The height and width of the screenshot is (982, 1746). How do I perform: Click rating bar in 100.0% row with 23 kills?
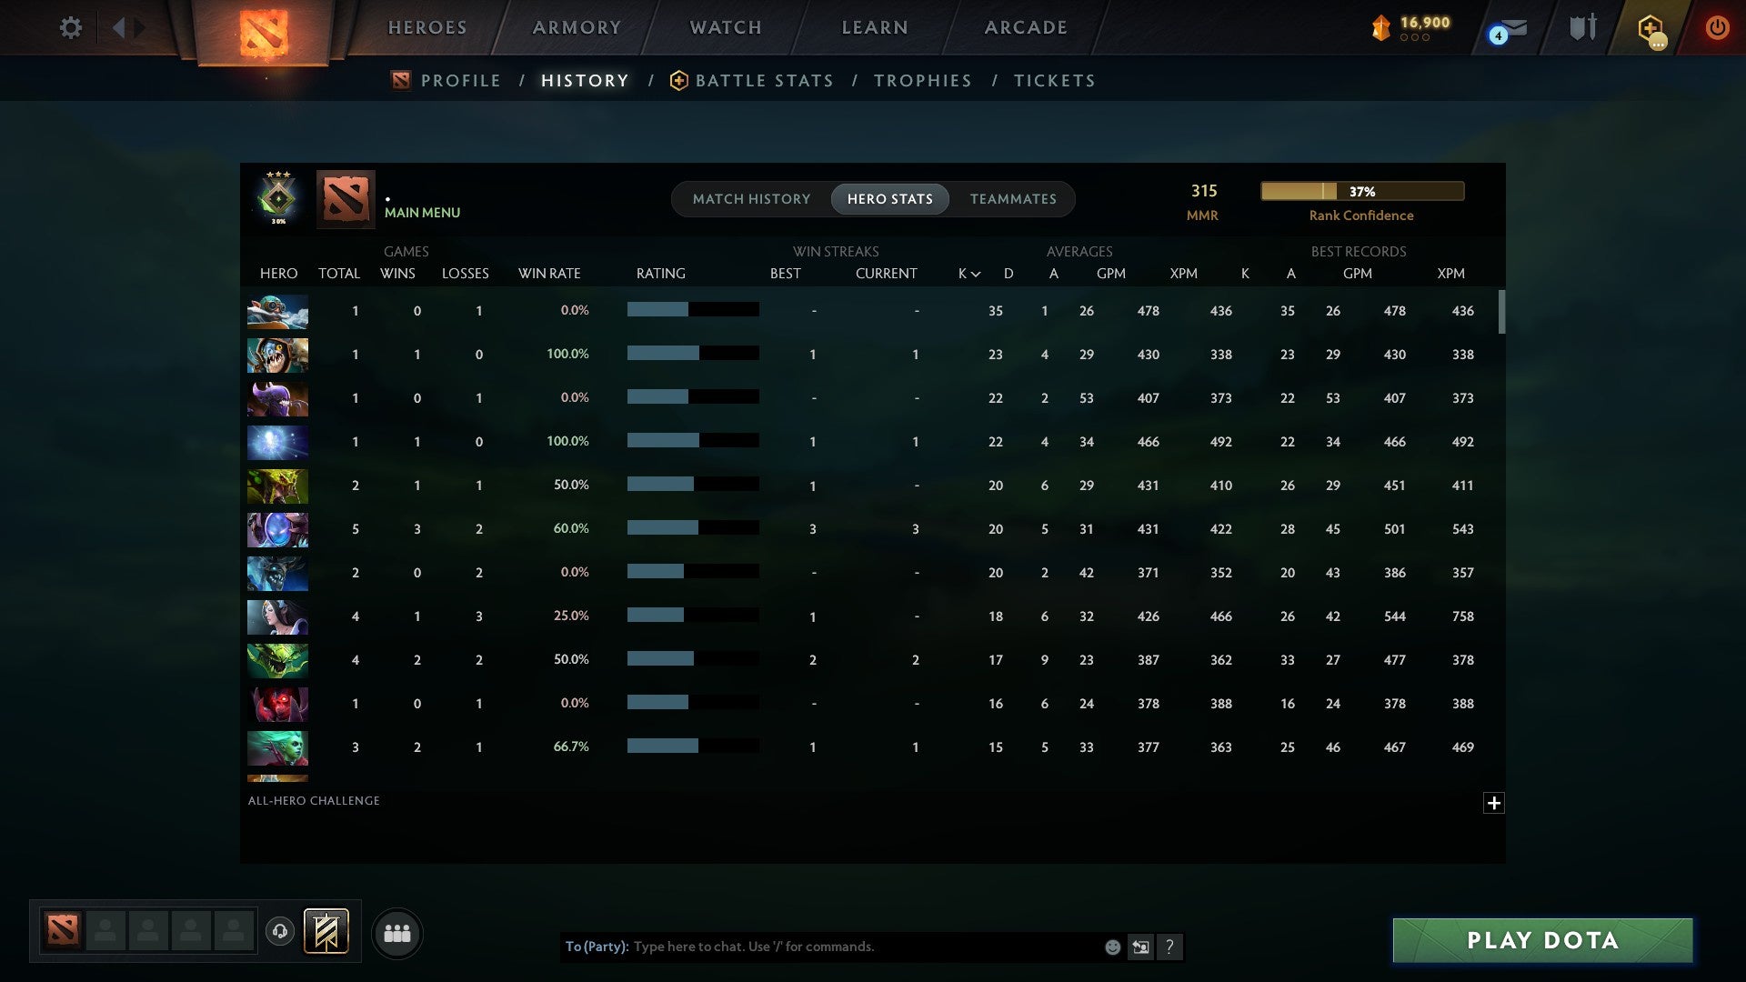693,353
